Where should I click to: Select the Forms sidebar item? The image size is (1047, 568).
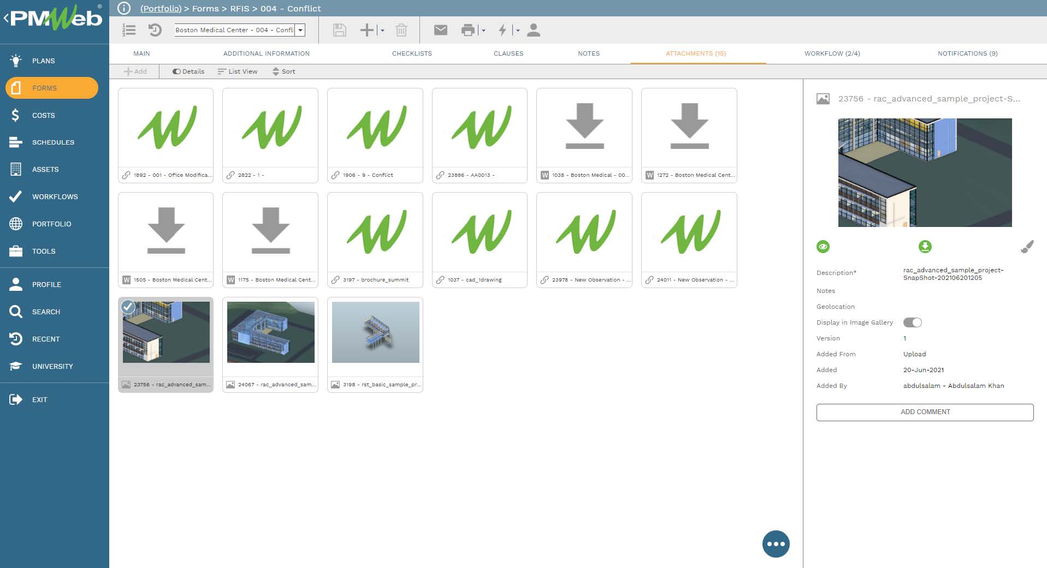(x=52, y=88)
